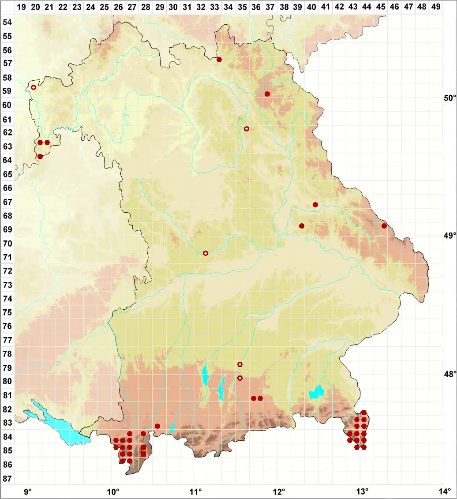Viewport: 457px width, 499px height.
Task: Select column label 49 at top
Action: click(x=436, y=7)
